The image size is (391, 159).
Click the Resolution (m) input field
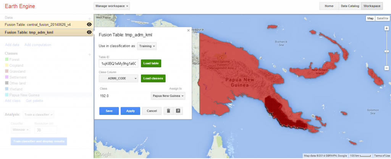click(x=46, y=130)
